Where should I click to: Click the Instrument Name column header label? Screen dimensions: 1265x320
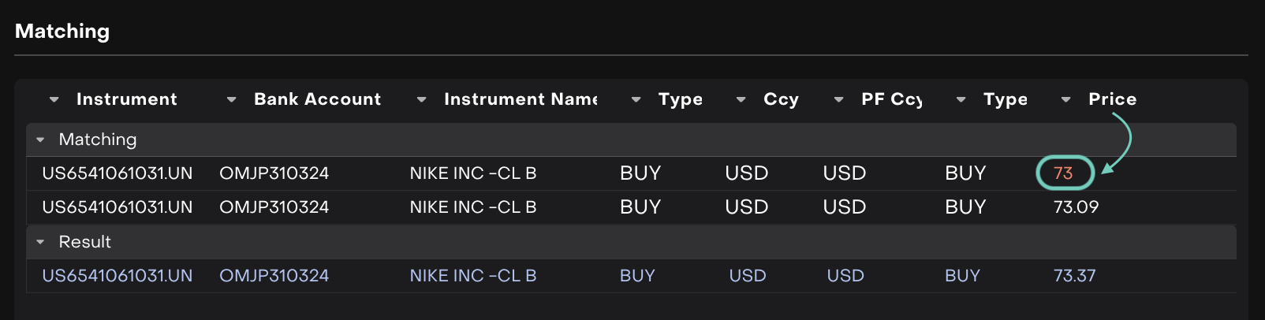[521, 99]
